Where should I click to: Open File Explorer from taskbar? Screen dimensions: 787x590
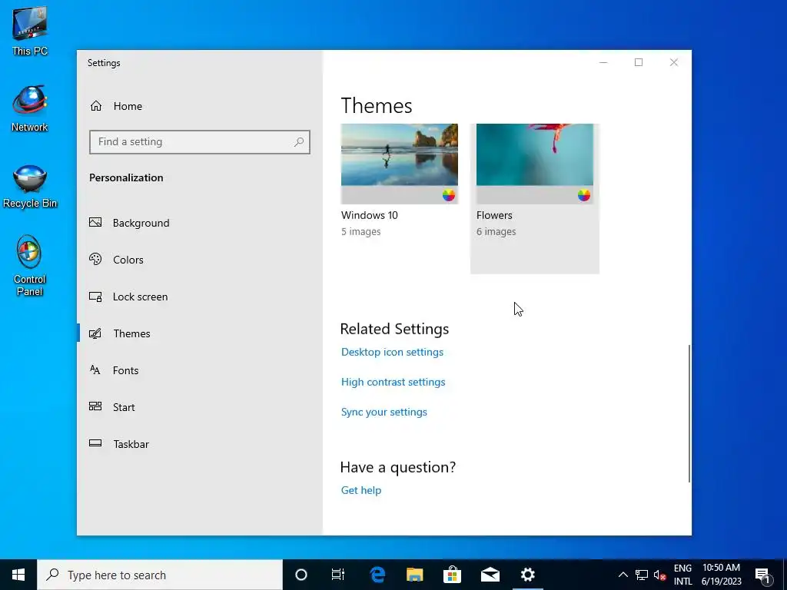point(414,575)
